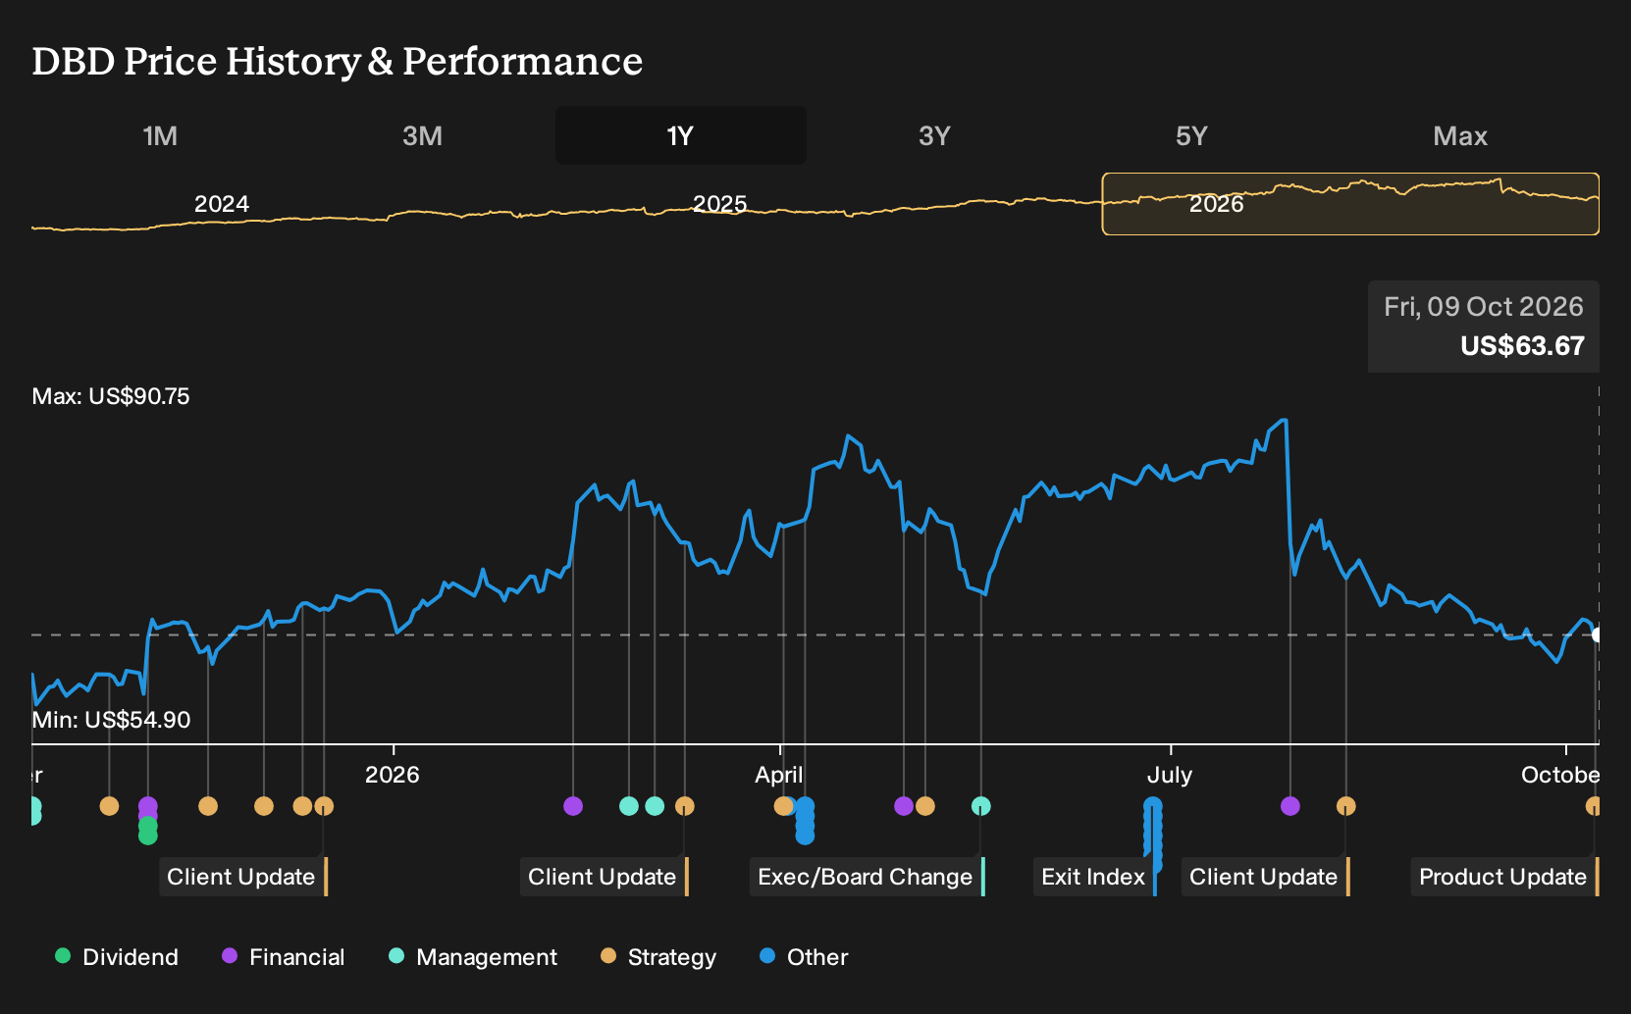Choose the 1Y range tab

[x=680, y=135]
